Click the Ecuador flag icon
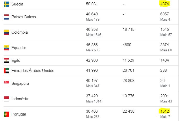182x121 pixels. pyautogui.click(x=6, y=48)
